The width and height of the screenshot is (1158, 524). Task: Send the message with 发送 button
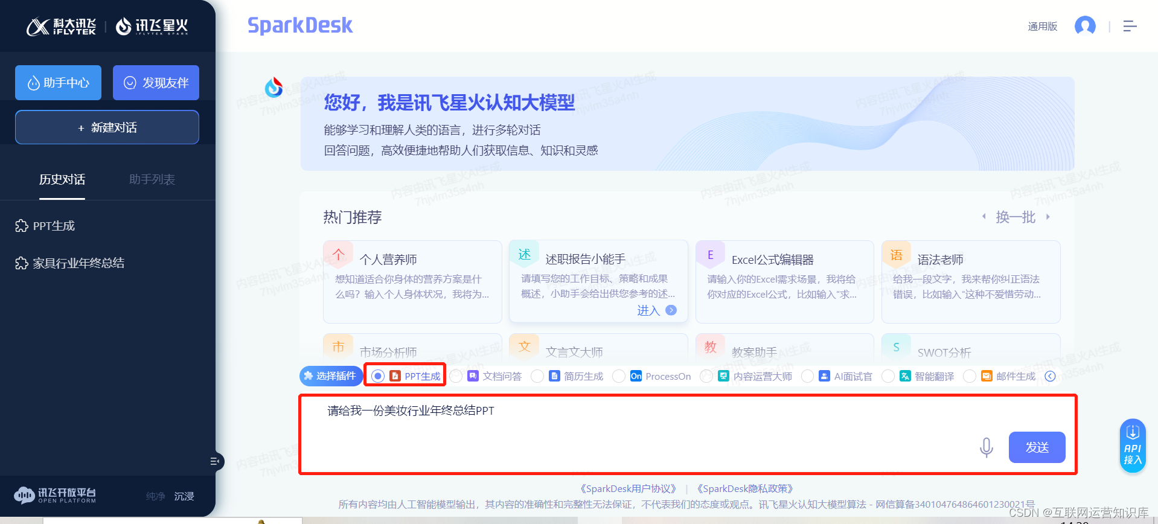pyautogui.click(x=1037, y=447)
